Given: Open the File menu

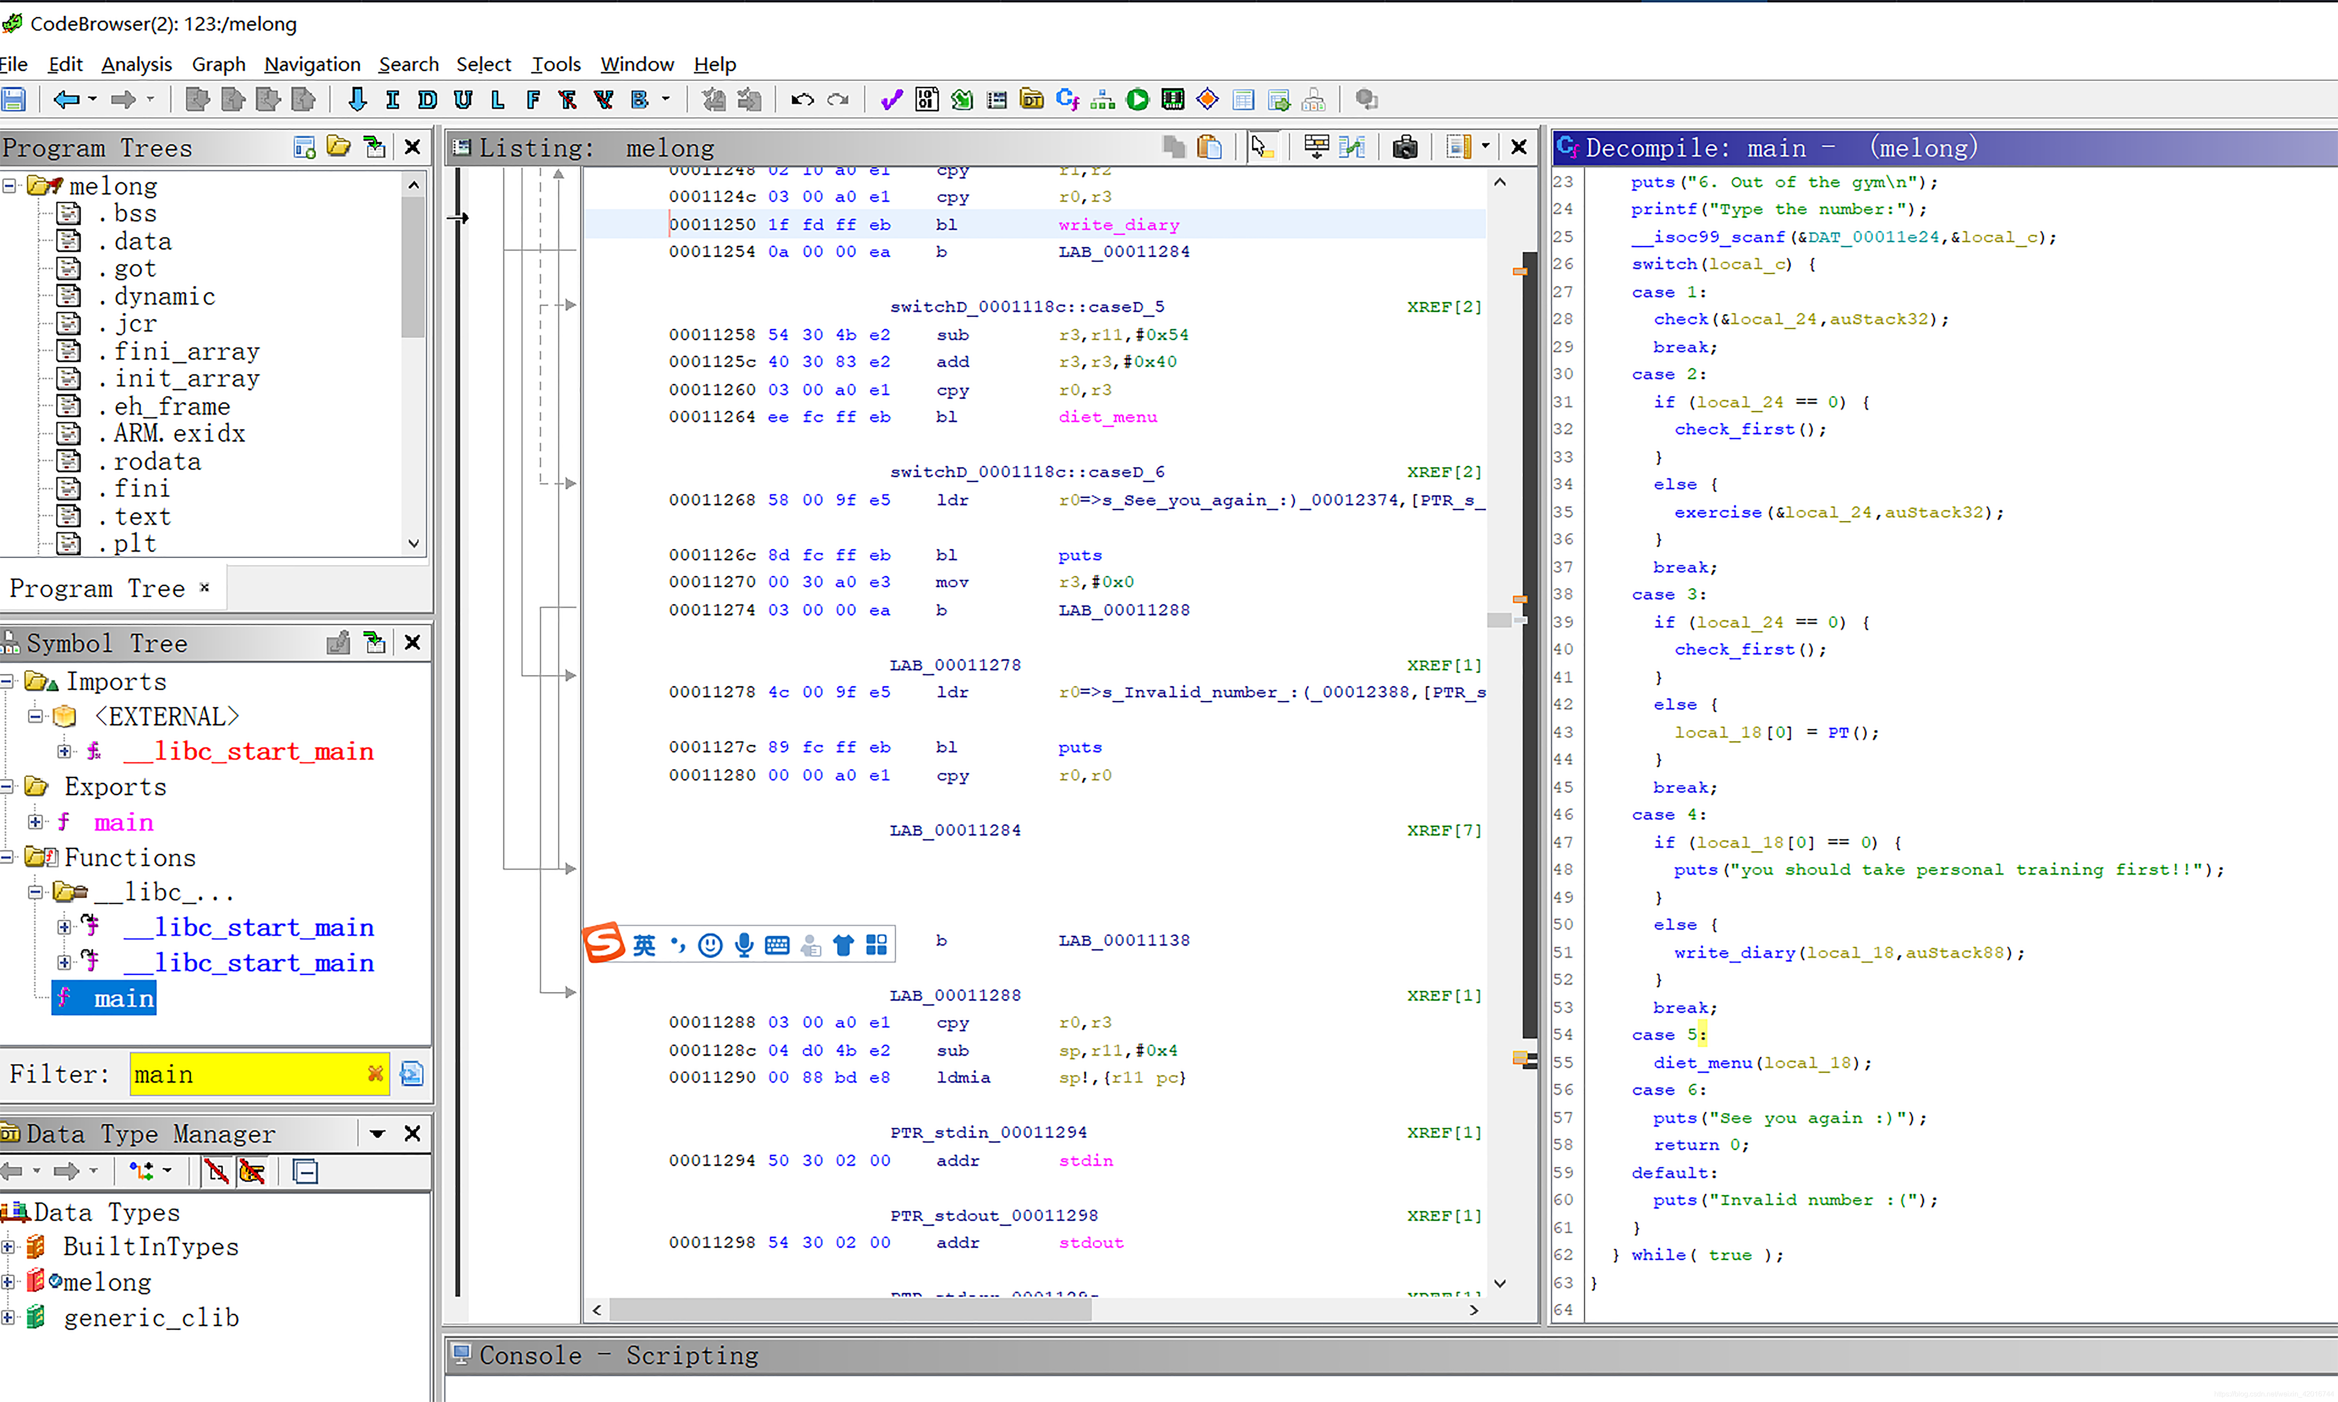Looking at the screenshot, I should pos(13,64).
